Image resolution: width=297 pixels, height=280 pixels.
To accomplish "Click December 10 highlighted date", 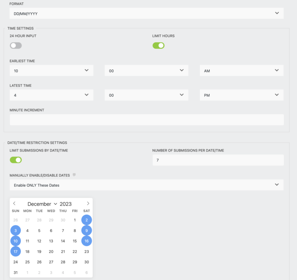I will (x=16, y=241).
